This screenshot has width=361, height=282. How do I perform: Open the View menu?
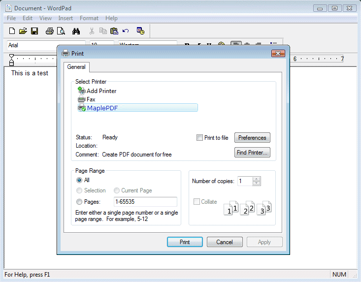(45, 18)
